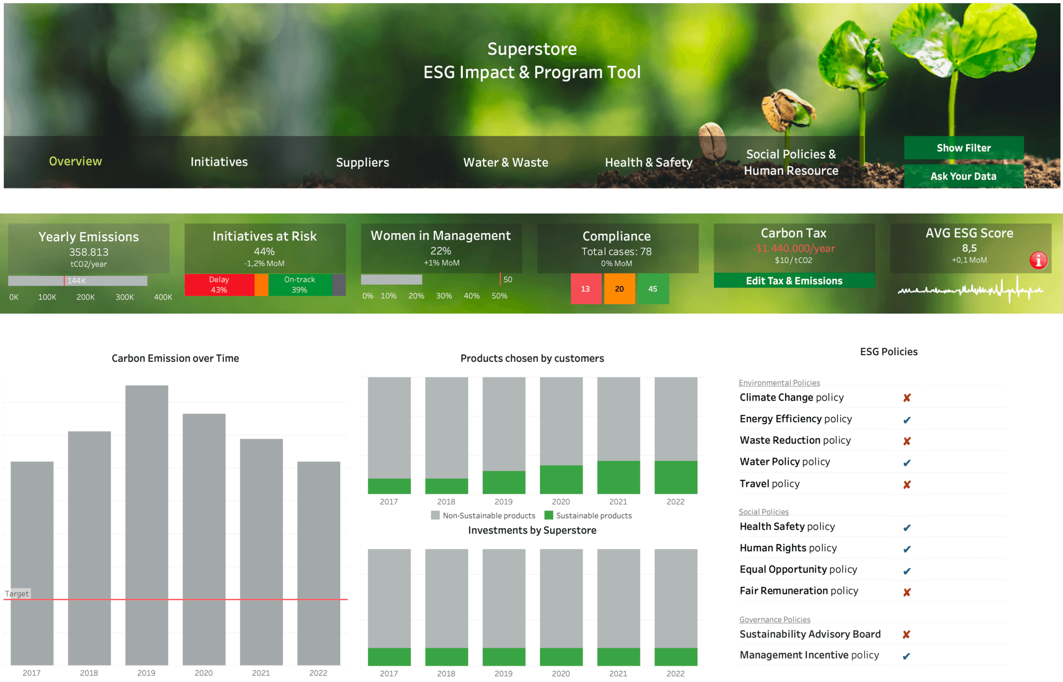Toggle the Management Incentive policy checkmark
The image size is (1063, 682).
(x=908, y=655)
